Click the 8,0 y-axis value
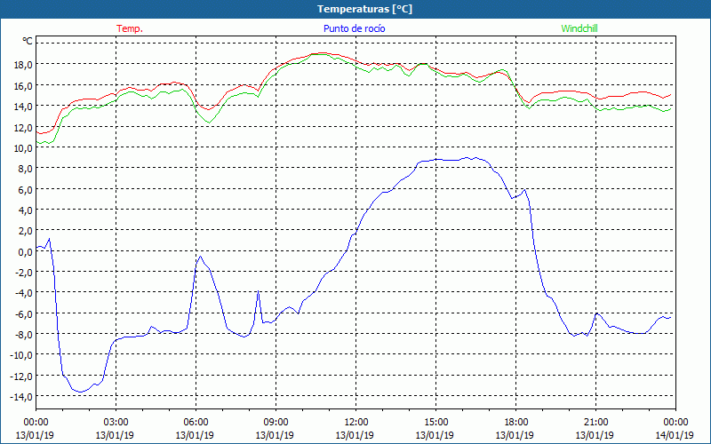Image resolution: width=711 pixels, height=444 pixels. 26,169
